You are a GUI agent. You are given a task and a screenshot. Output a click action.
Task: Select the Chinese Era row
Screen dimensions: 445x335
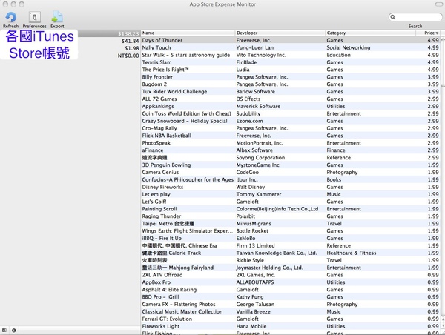tap(290, 245)
